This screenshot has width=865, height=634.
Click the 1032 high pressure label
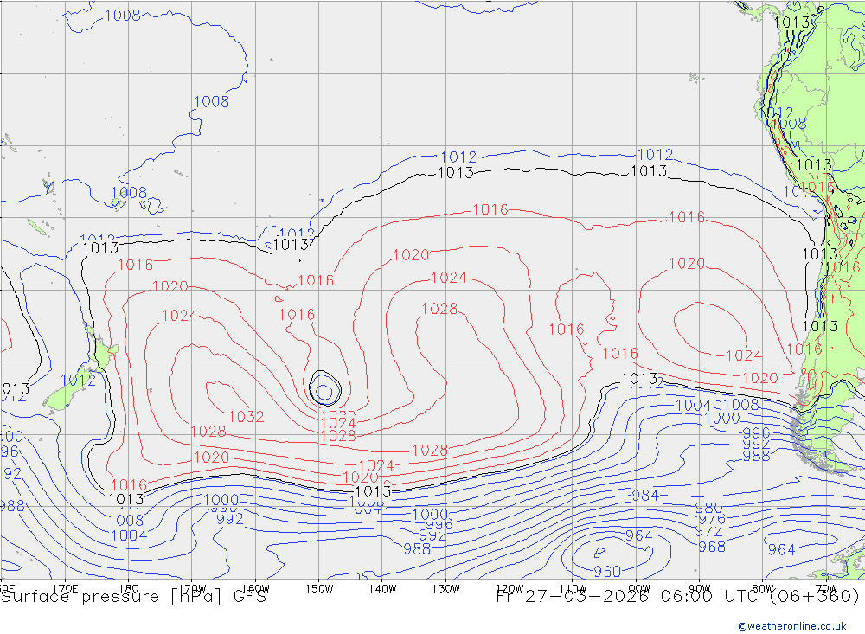coord(246,416)
